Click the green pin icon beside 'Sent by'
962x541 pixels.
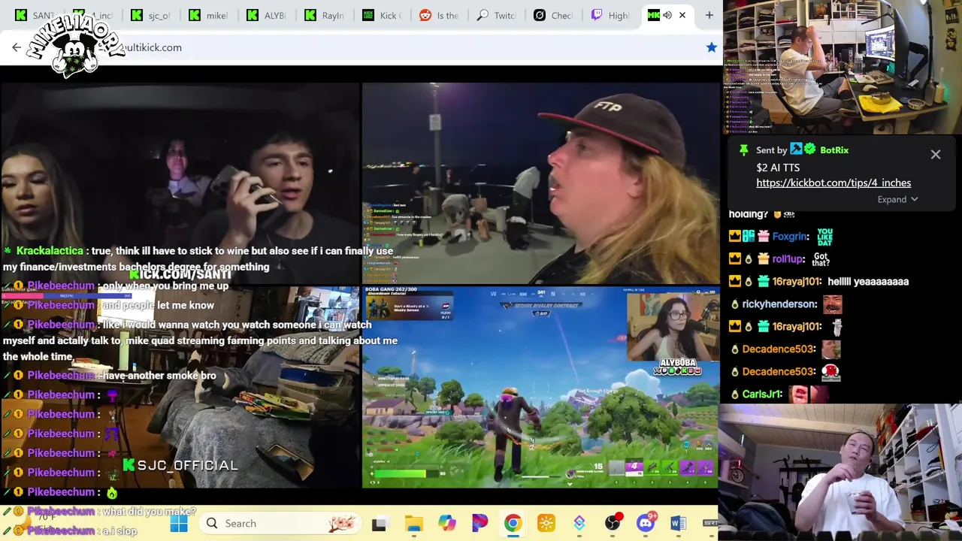point(743,150)
